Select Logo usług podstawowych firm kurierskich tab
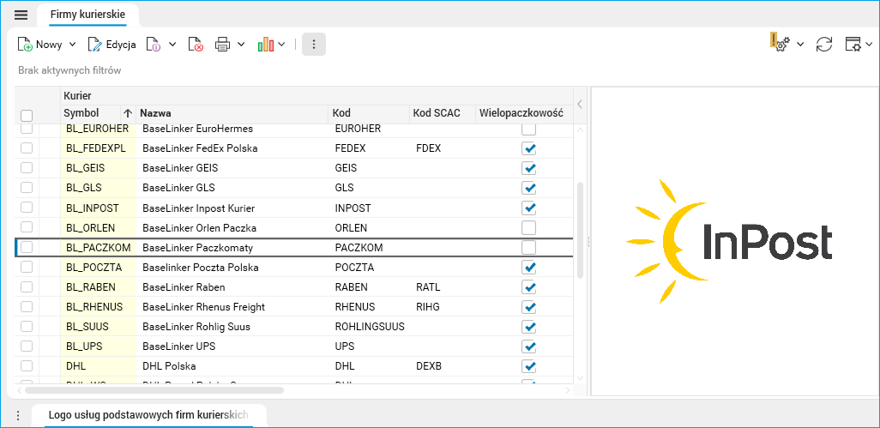 [148, 415]
